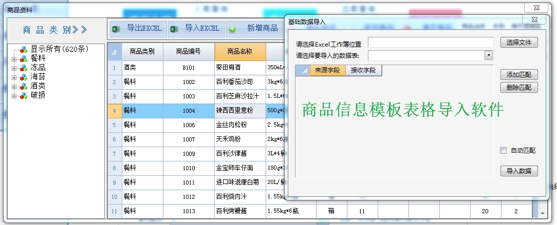Select the 海苔 category label
This screenshot has width=557, height=225.
click(x=38, y=77)
